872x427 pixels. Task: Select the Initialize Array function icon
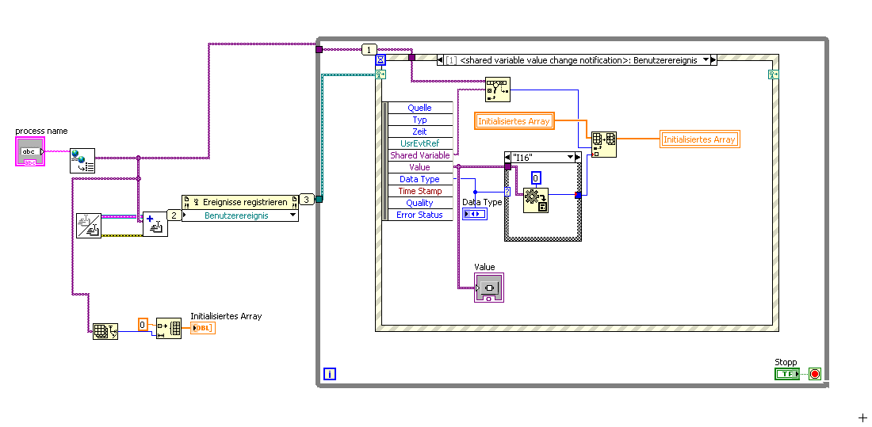[168, 328]
